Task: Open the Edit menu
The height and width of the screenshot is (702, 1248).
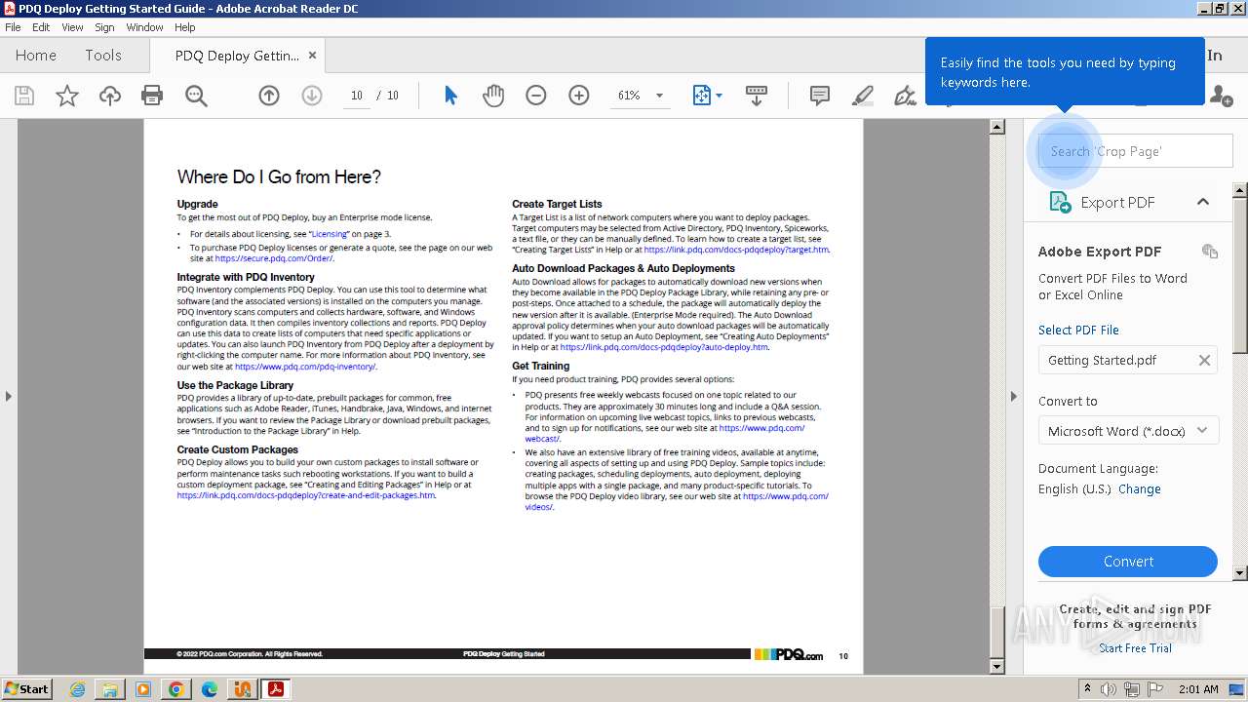Action: click(x=41, y=27)
